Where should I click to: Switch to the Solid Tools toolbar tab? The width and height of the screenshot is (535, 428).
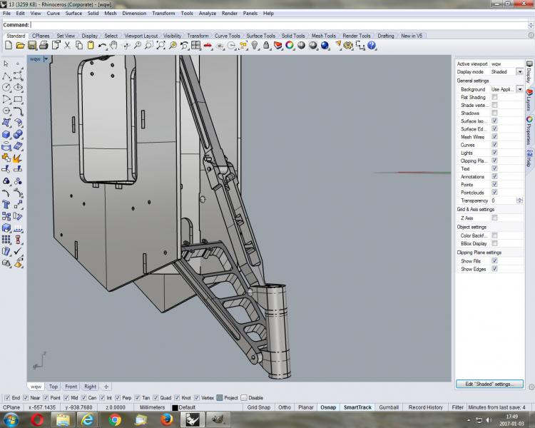click(x=292, y=36)
